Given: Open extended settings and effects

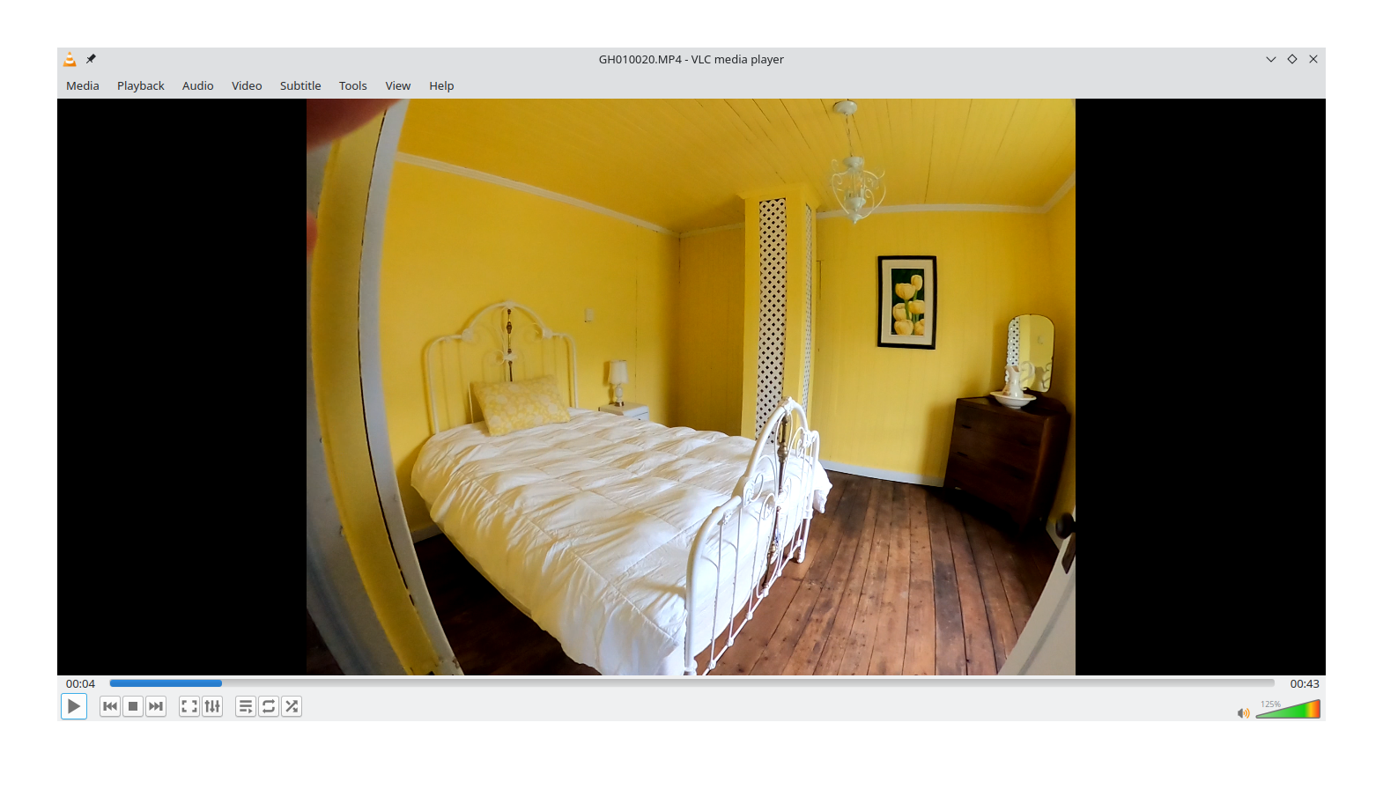Looking at the screenshot, I should (212, 706).
